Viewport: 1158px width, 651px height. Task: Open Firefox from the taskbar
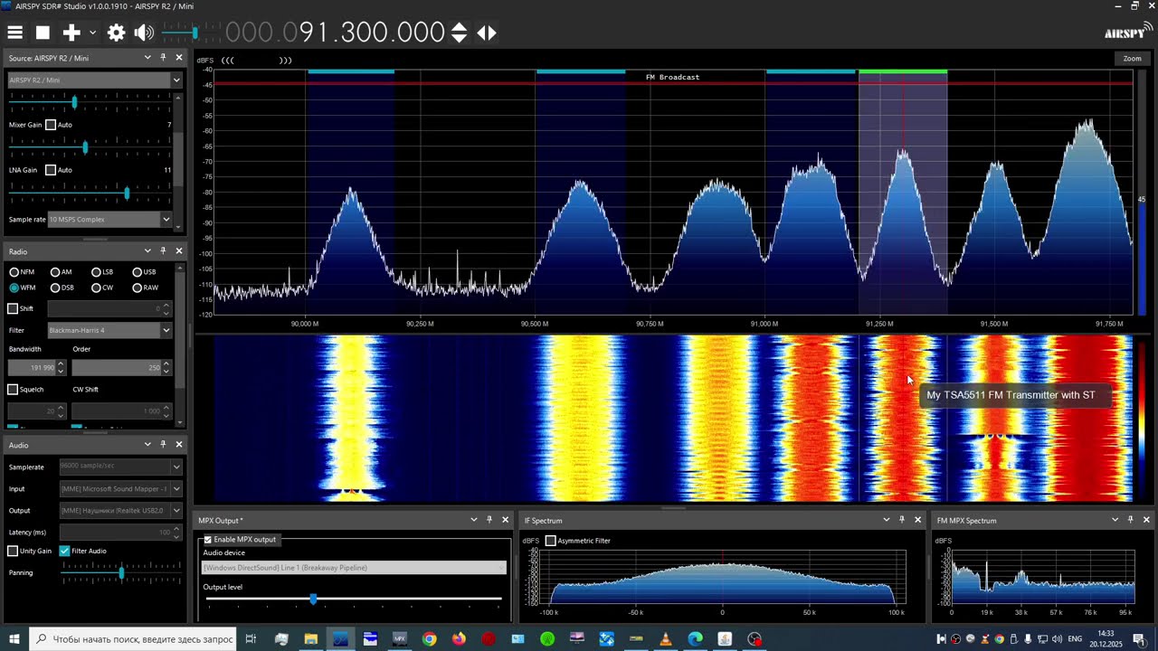(459, 639)
